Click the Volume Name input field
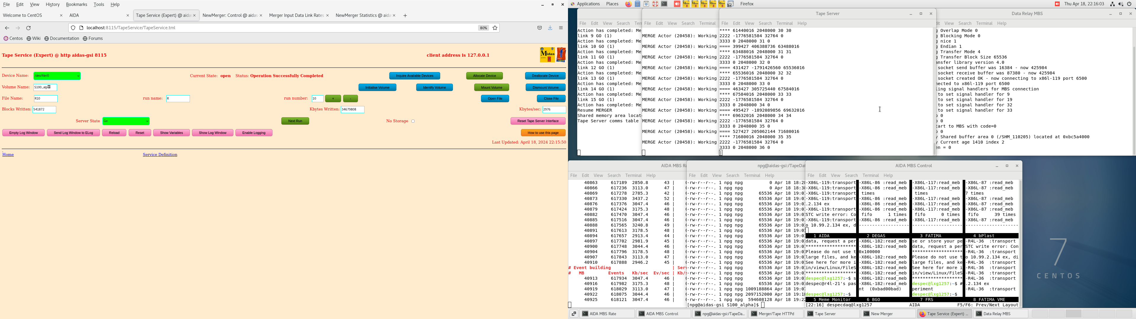1136x319 pixels. [x=45, y=87]
